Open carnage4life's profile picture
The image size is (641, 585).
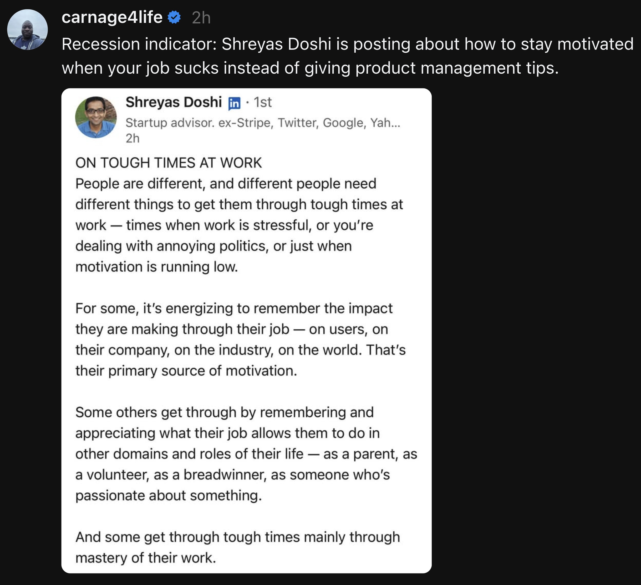[x=27, y=29]
